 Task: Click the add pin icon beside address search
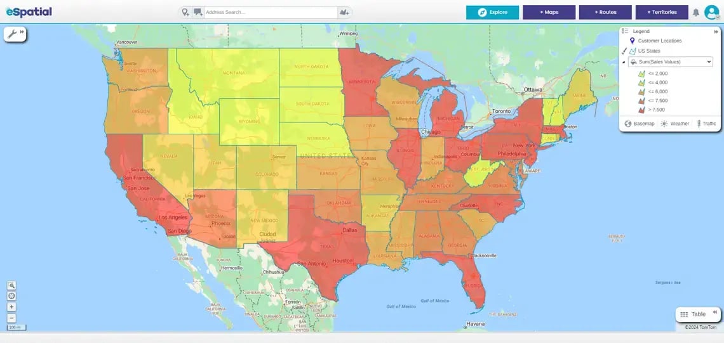coord(185,12)
